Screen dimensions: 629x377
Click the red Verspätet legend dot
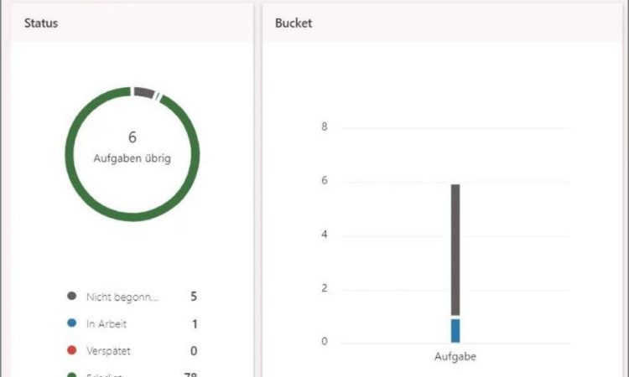71,351
